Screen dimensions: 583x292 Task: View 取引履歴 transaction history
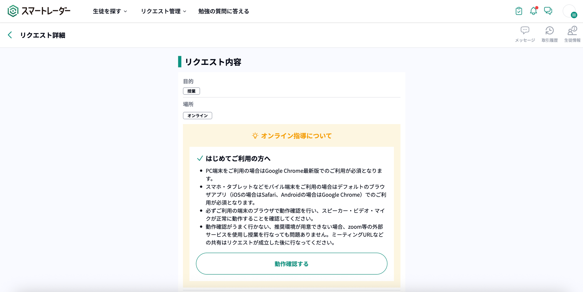tap(549, 34)
